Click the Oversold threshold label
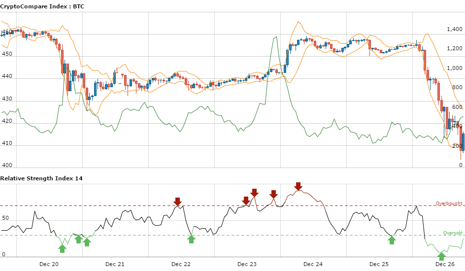 point(453,233)
